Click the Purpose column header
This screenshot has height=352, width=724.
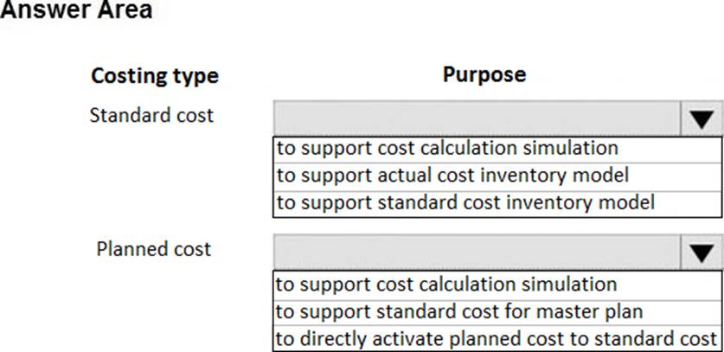pos(484,74)
